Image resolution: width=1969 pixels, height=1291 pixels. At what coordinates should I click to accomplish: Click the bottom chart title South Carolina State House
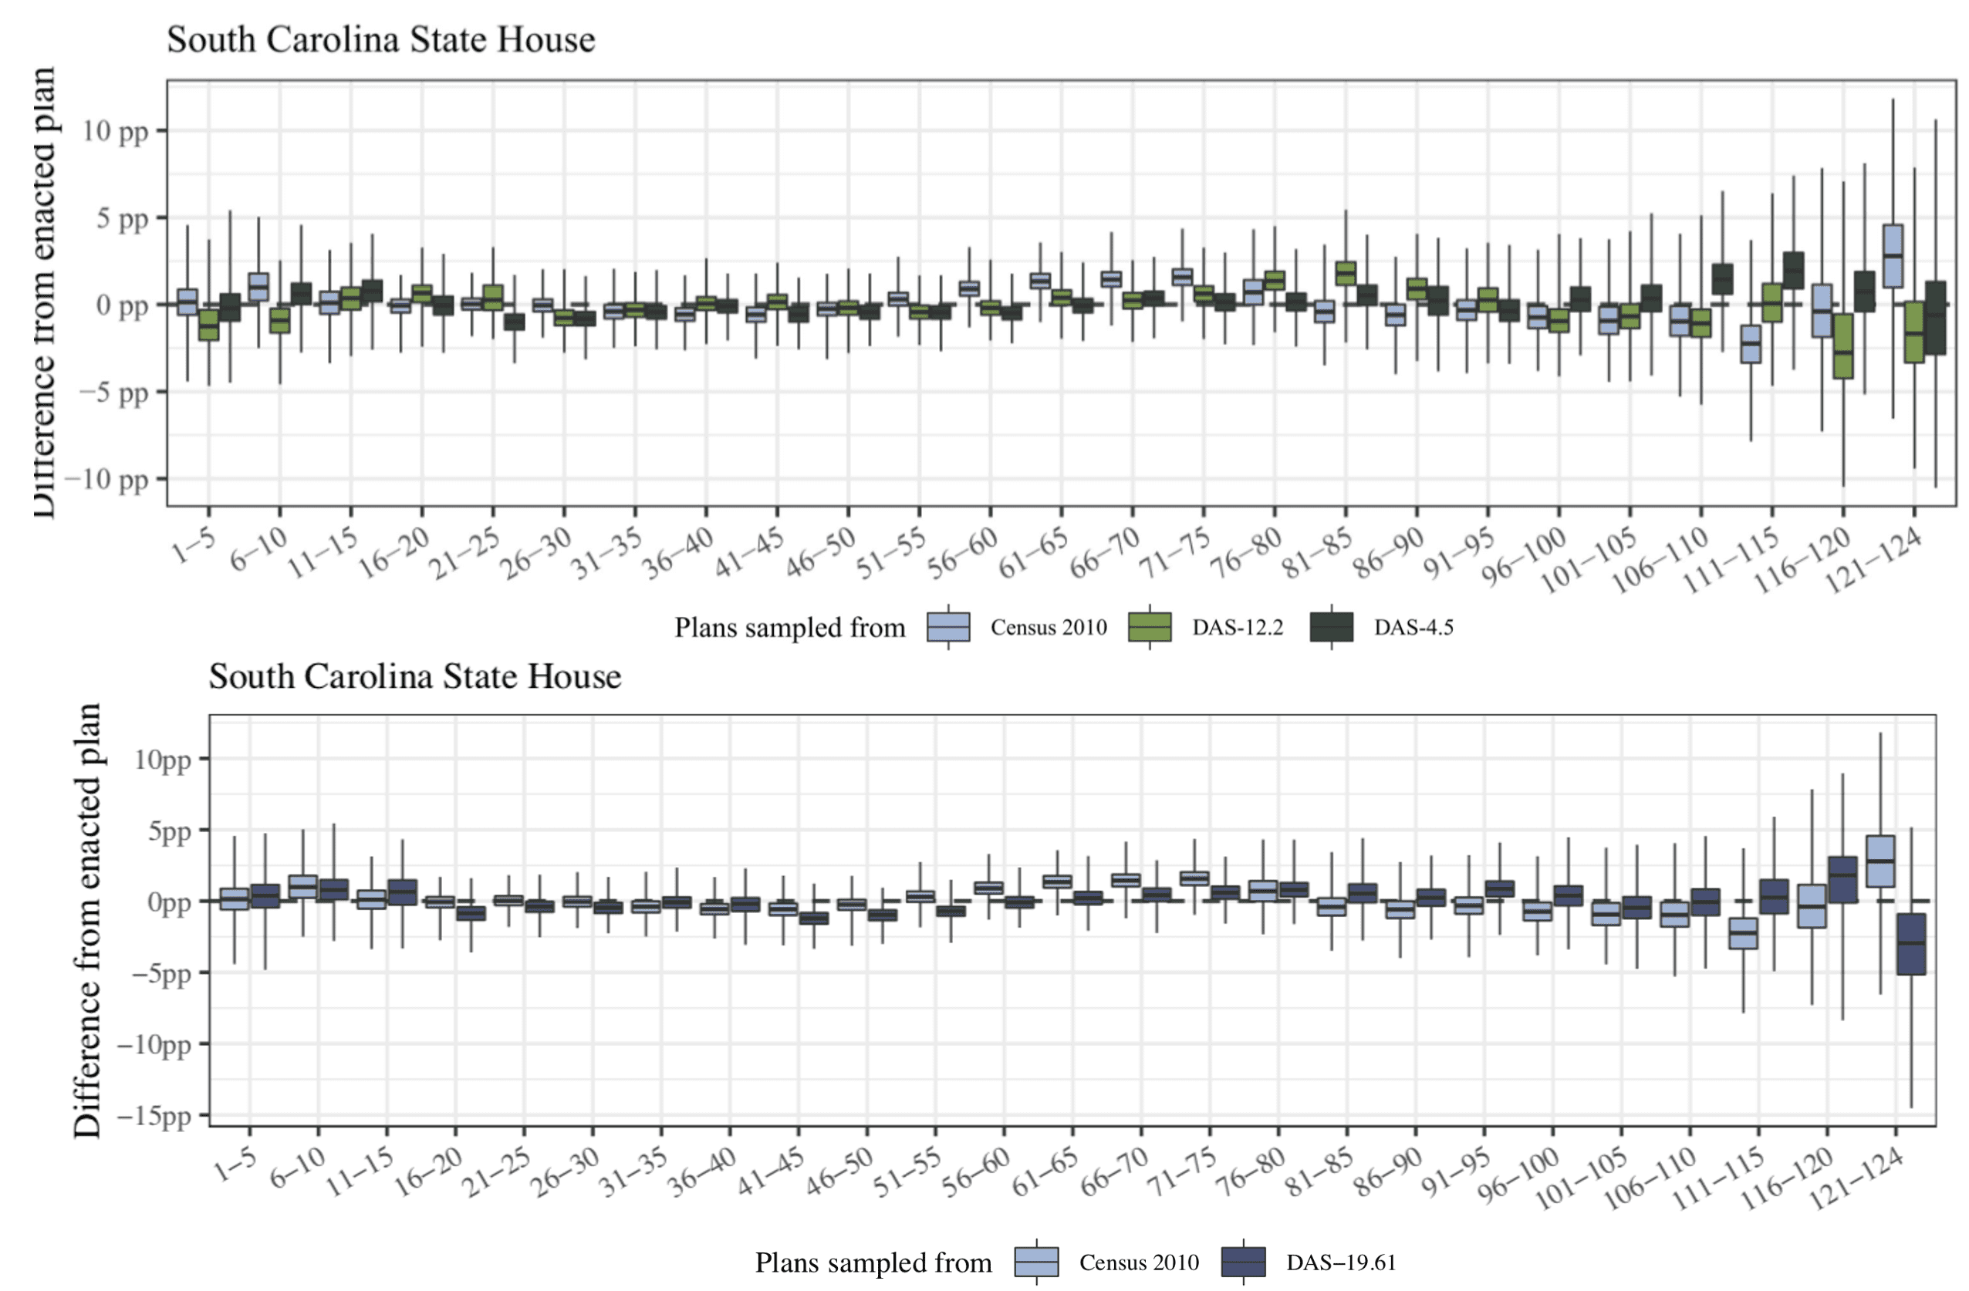(414, 676)
